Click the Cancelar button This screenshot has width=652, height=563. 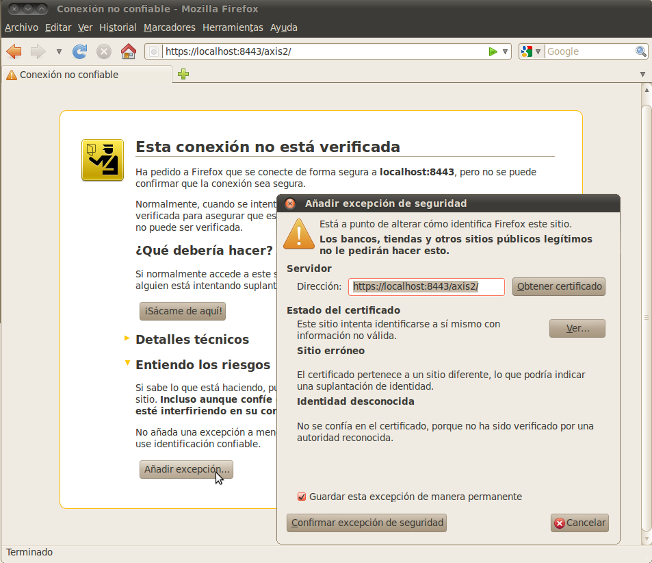coord(579,523)
